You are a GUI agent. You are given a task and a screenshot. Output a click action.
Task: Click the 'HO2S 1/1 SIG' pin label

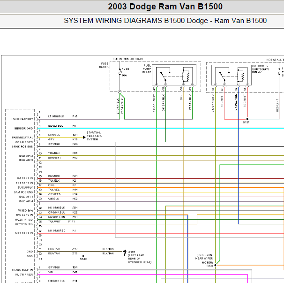[x=24, y=220]
